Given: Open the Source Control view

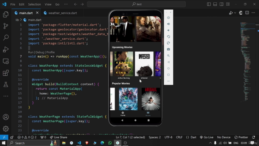Looking at the screenshot, I should click(6, 26).
